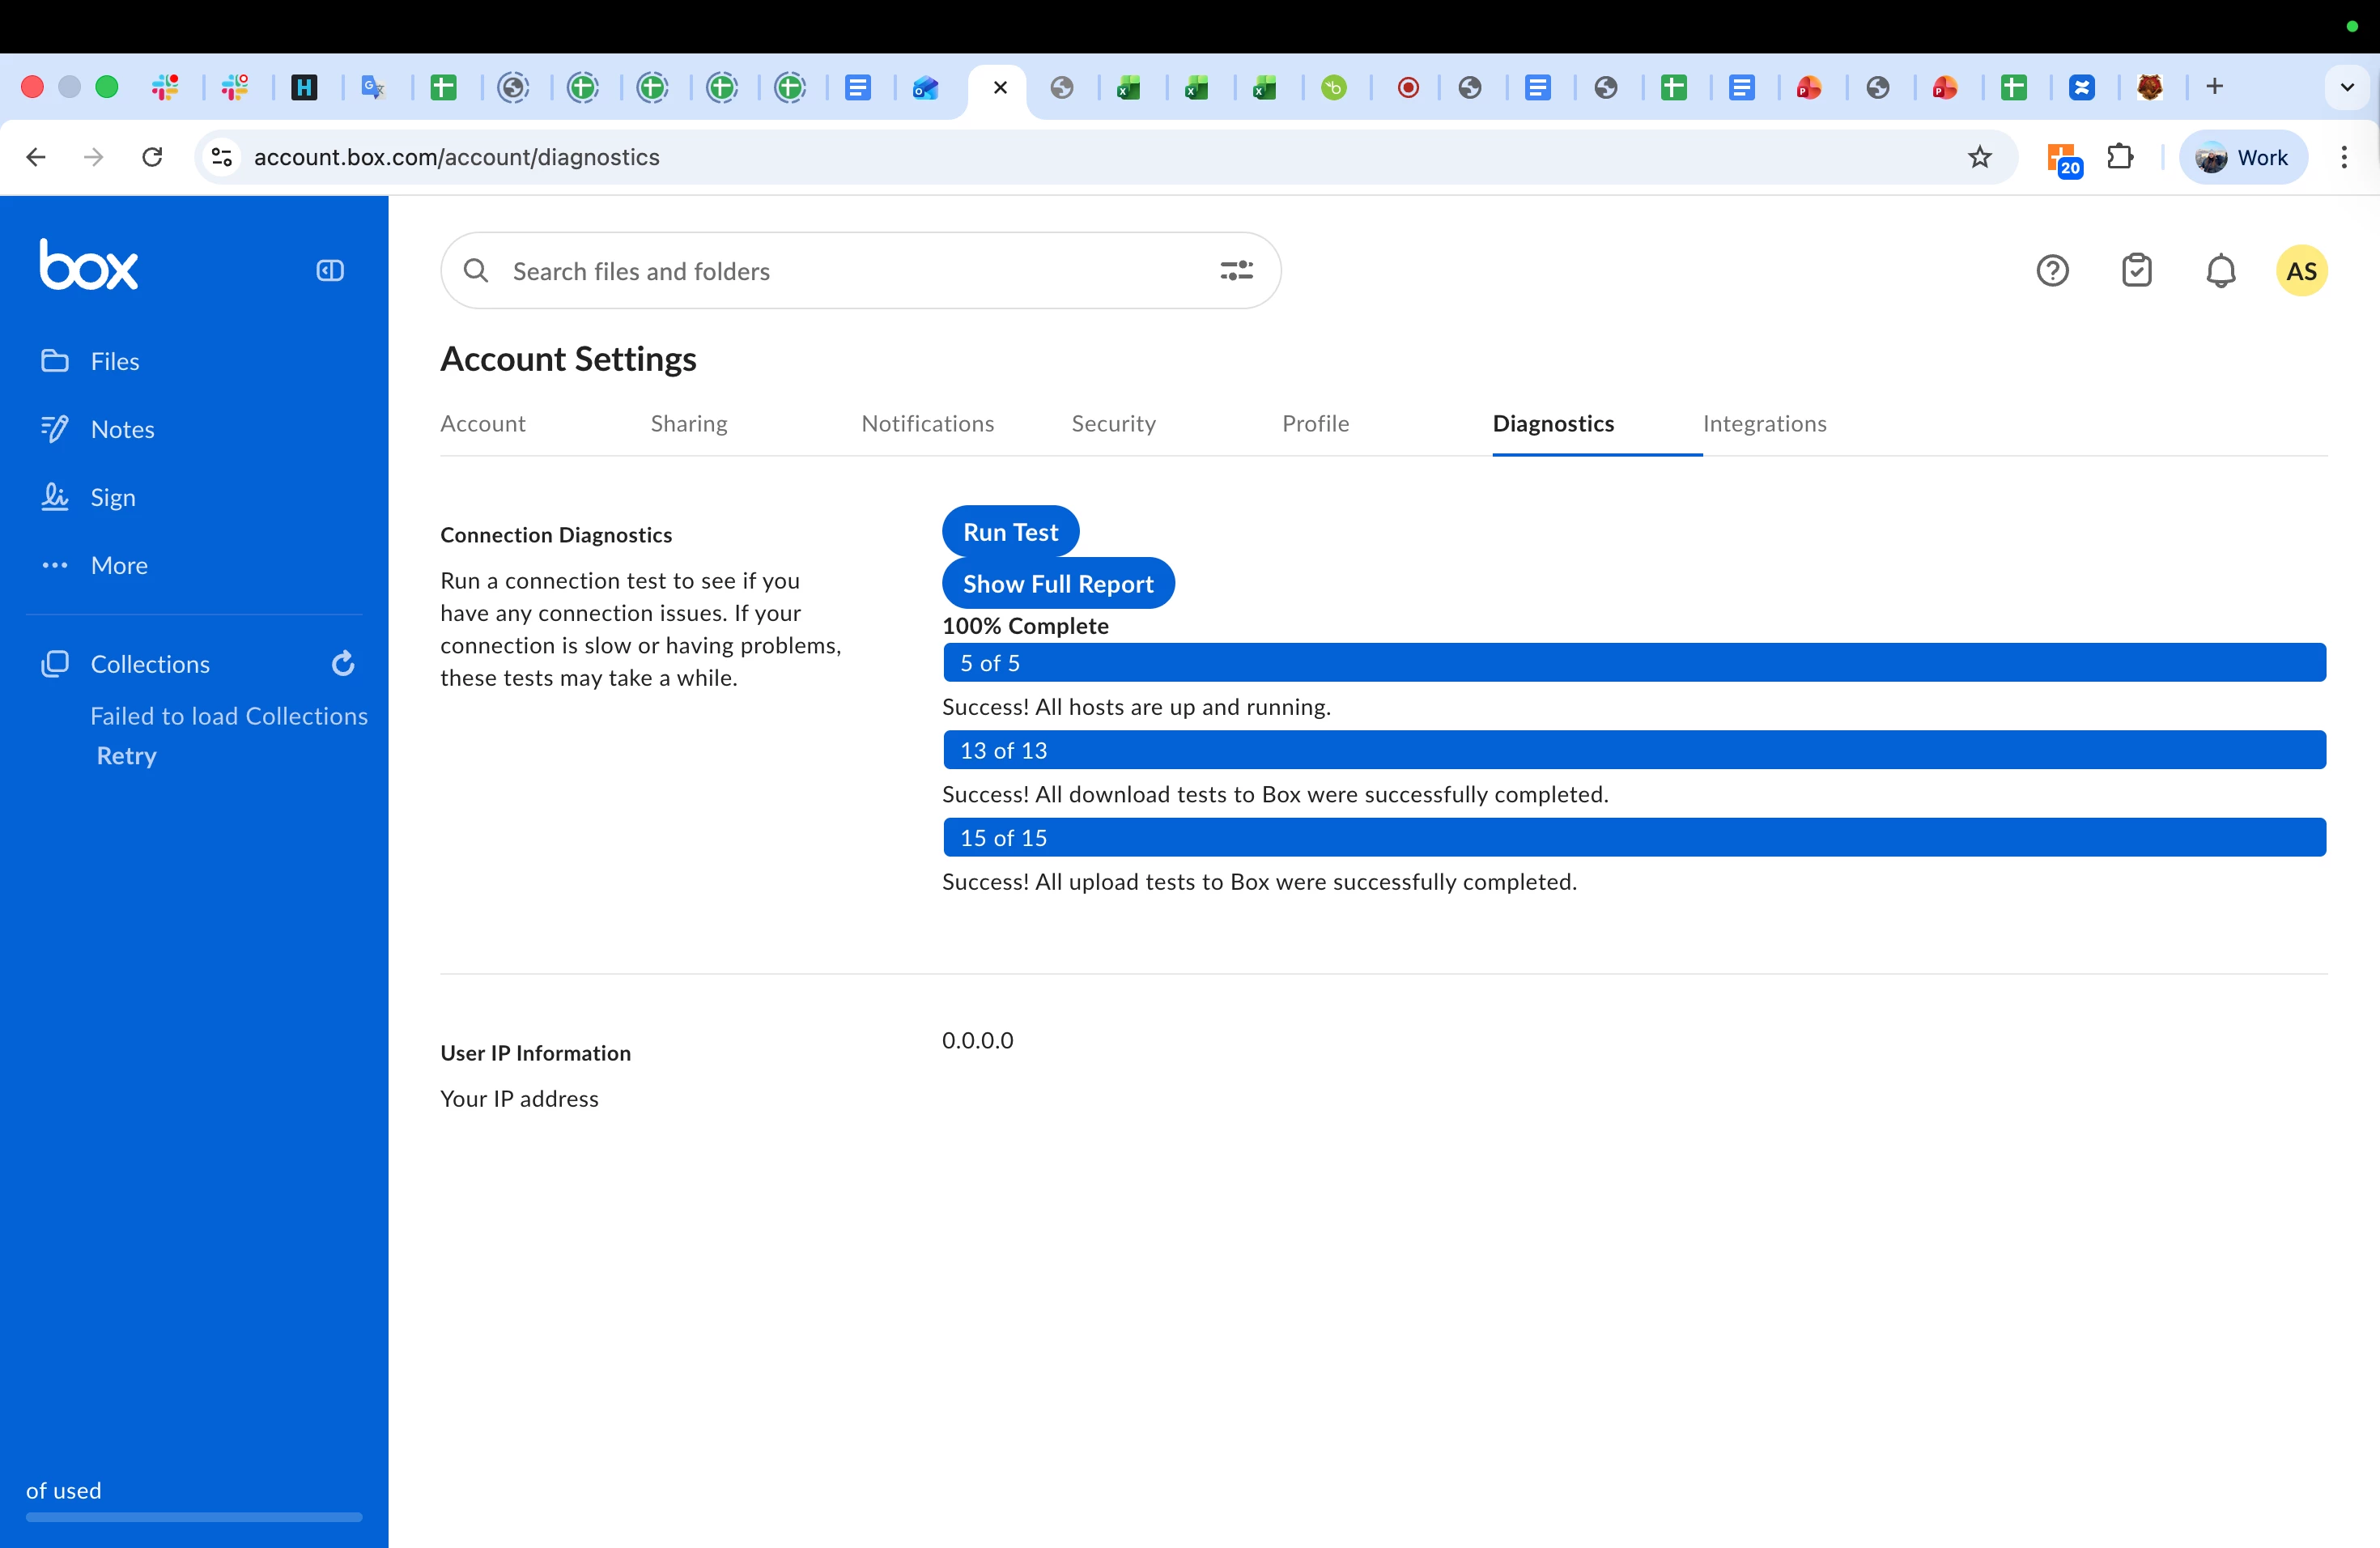Click the 15 of 15 upload progress bar
The height and width of the screenshot is (1548, 2380).
pos(1634,838)
